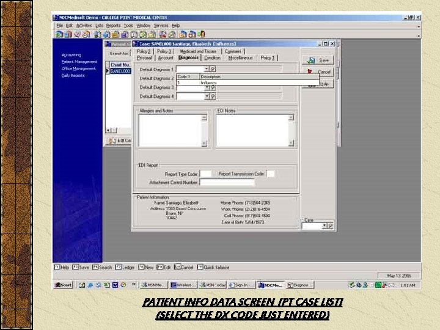440x330 pixels.
Task: Click the Attachment Control Number field
Action: [x=227, y=182]
